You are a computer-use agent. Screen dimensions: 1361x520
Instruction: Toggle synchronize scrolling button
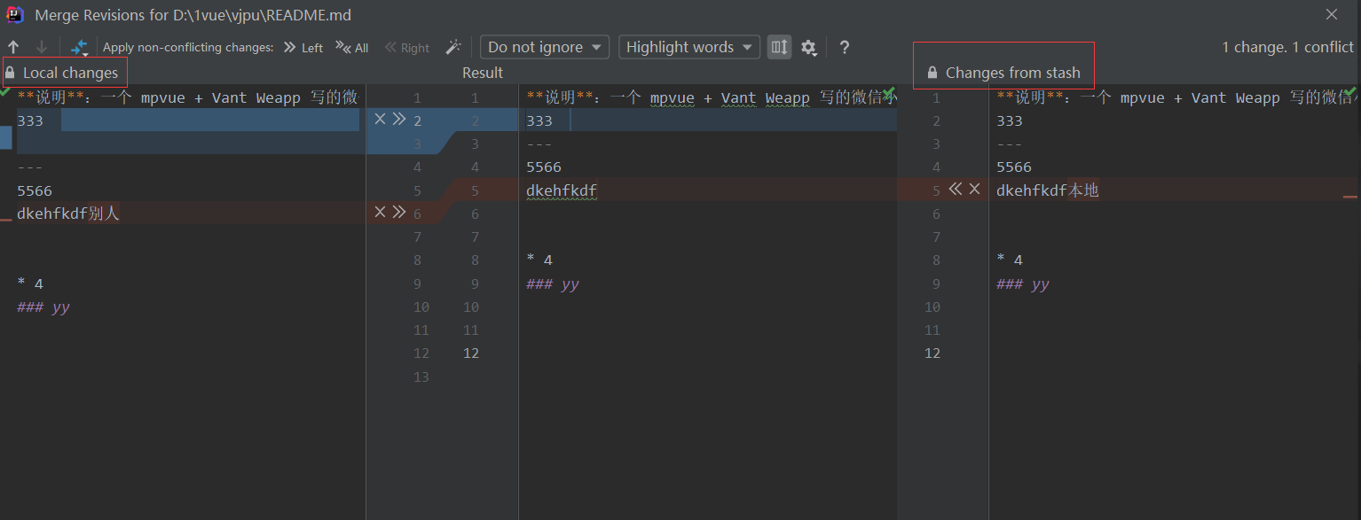pos(779,47)
